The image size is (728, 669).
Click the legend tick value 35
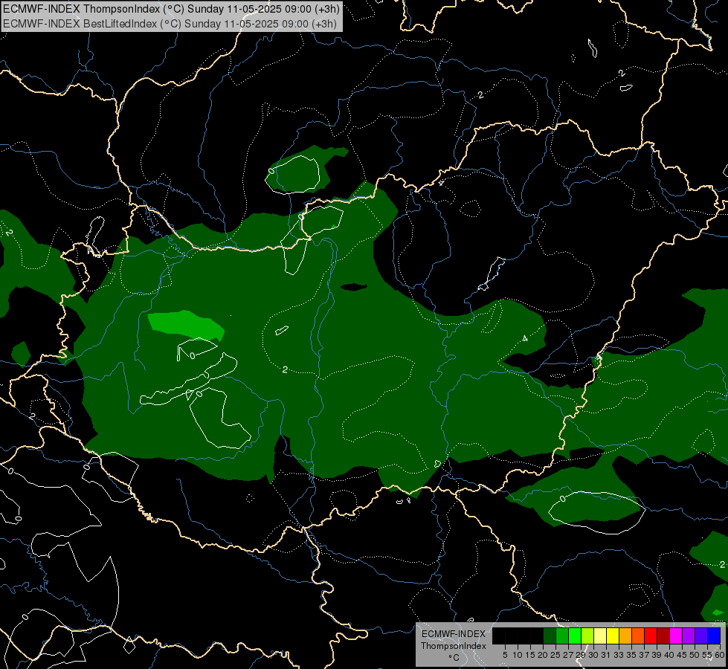click(x=631, y=655)
